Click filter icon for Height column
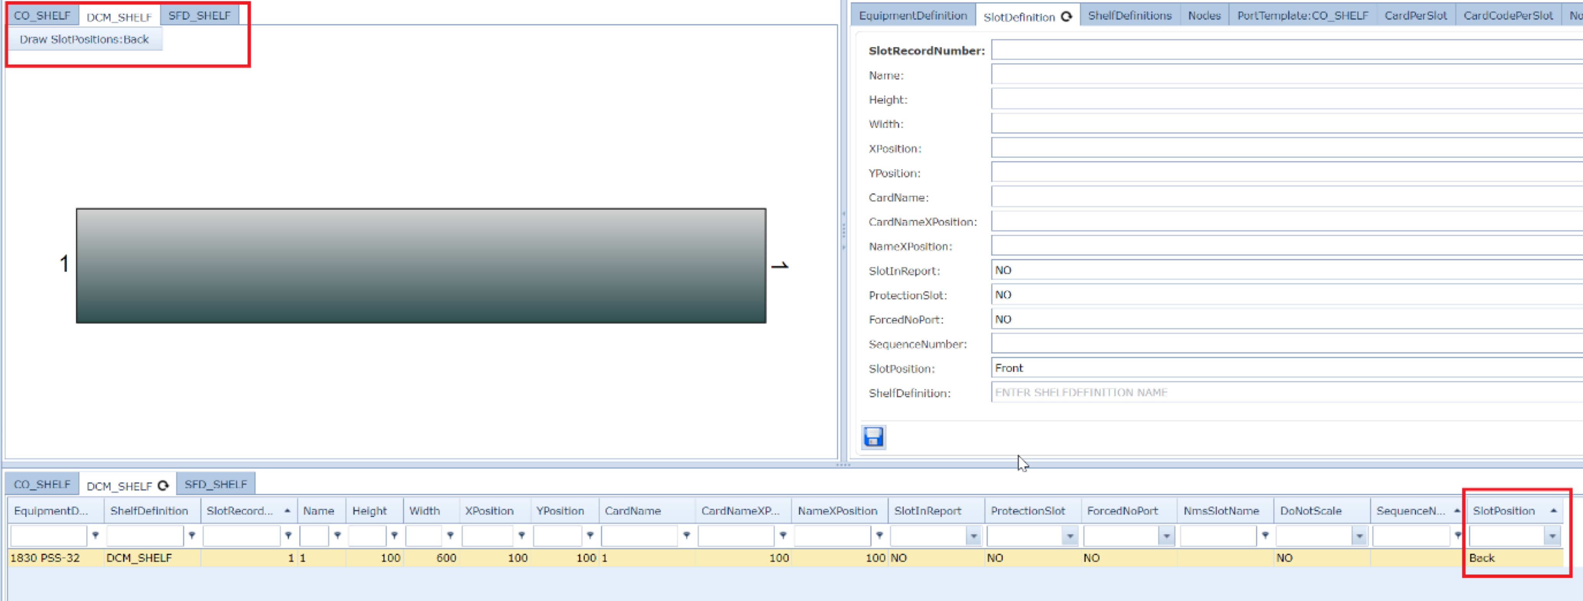Viewport: 1583px width, 601px height. coord(395,535)
